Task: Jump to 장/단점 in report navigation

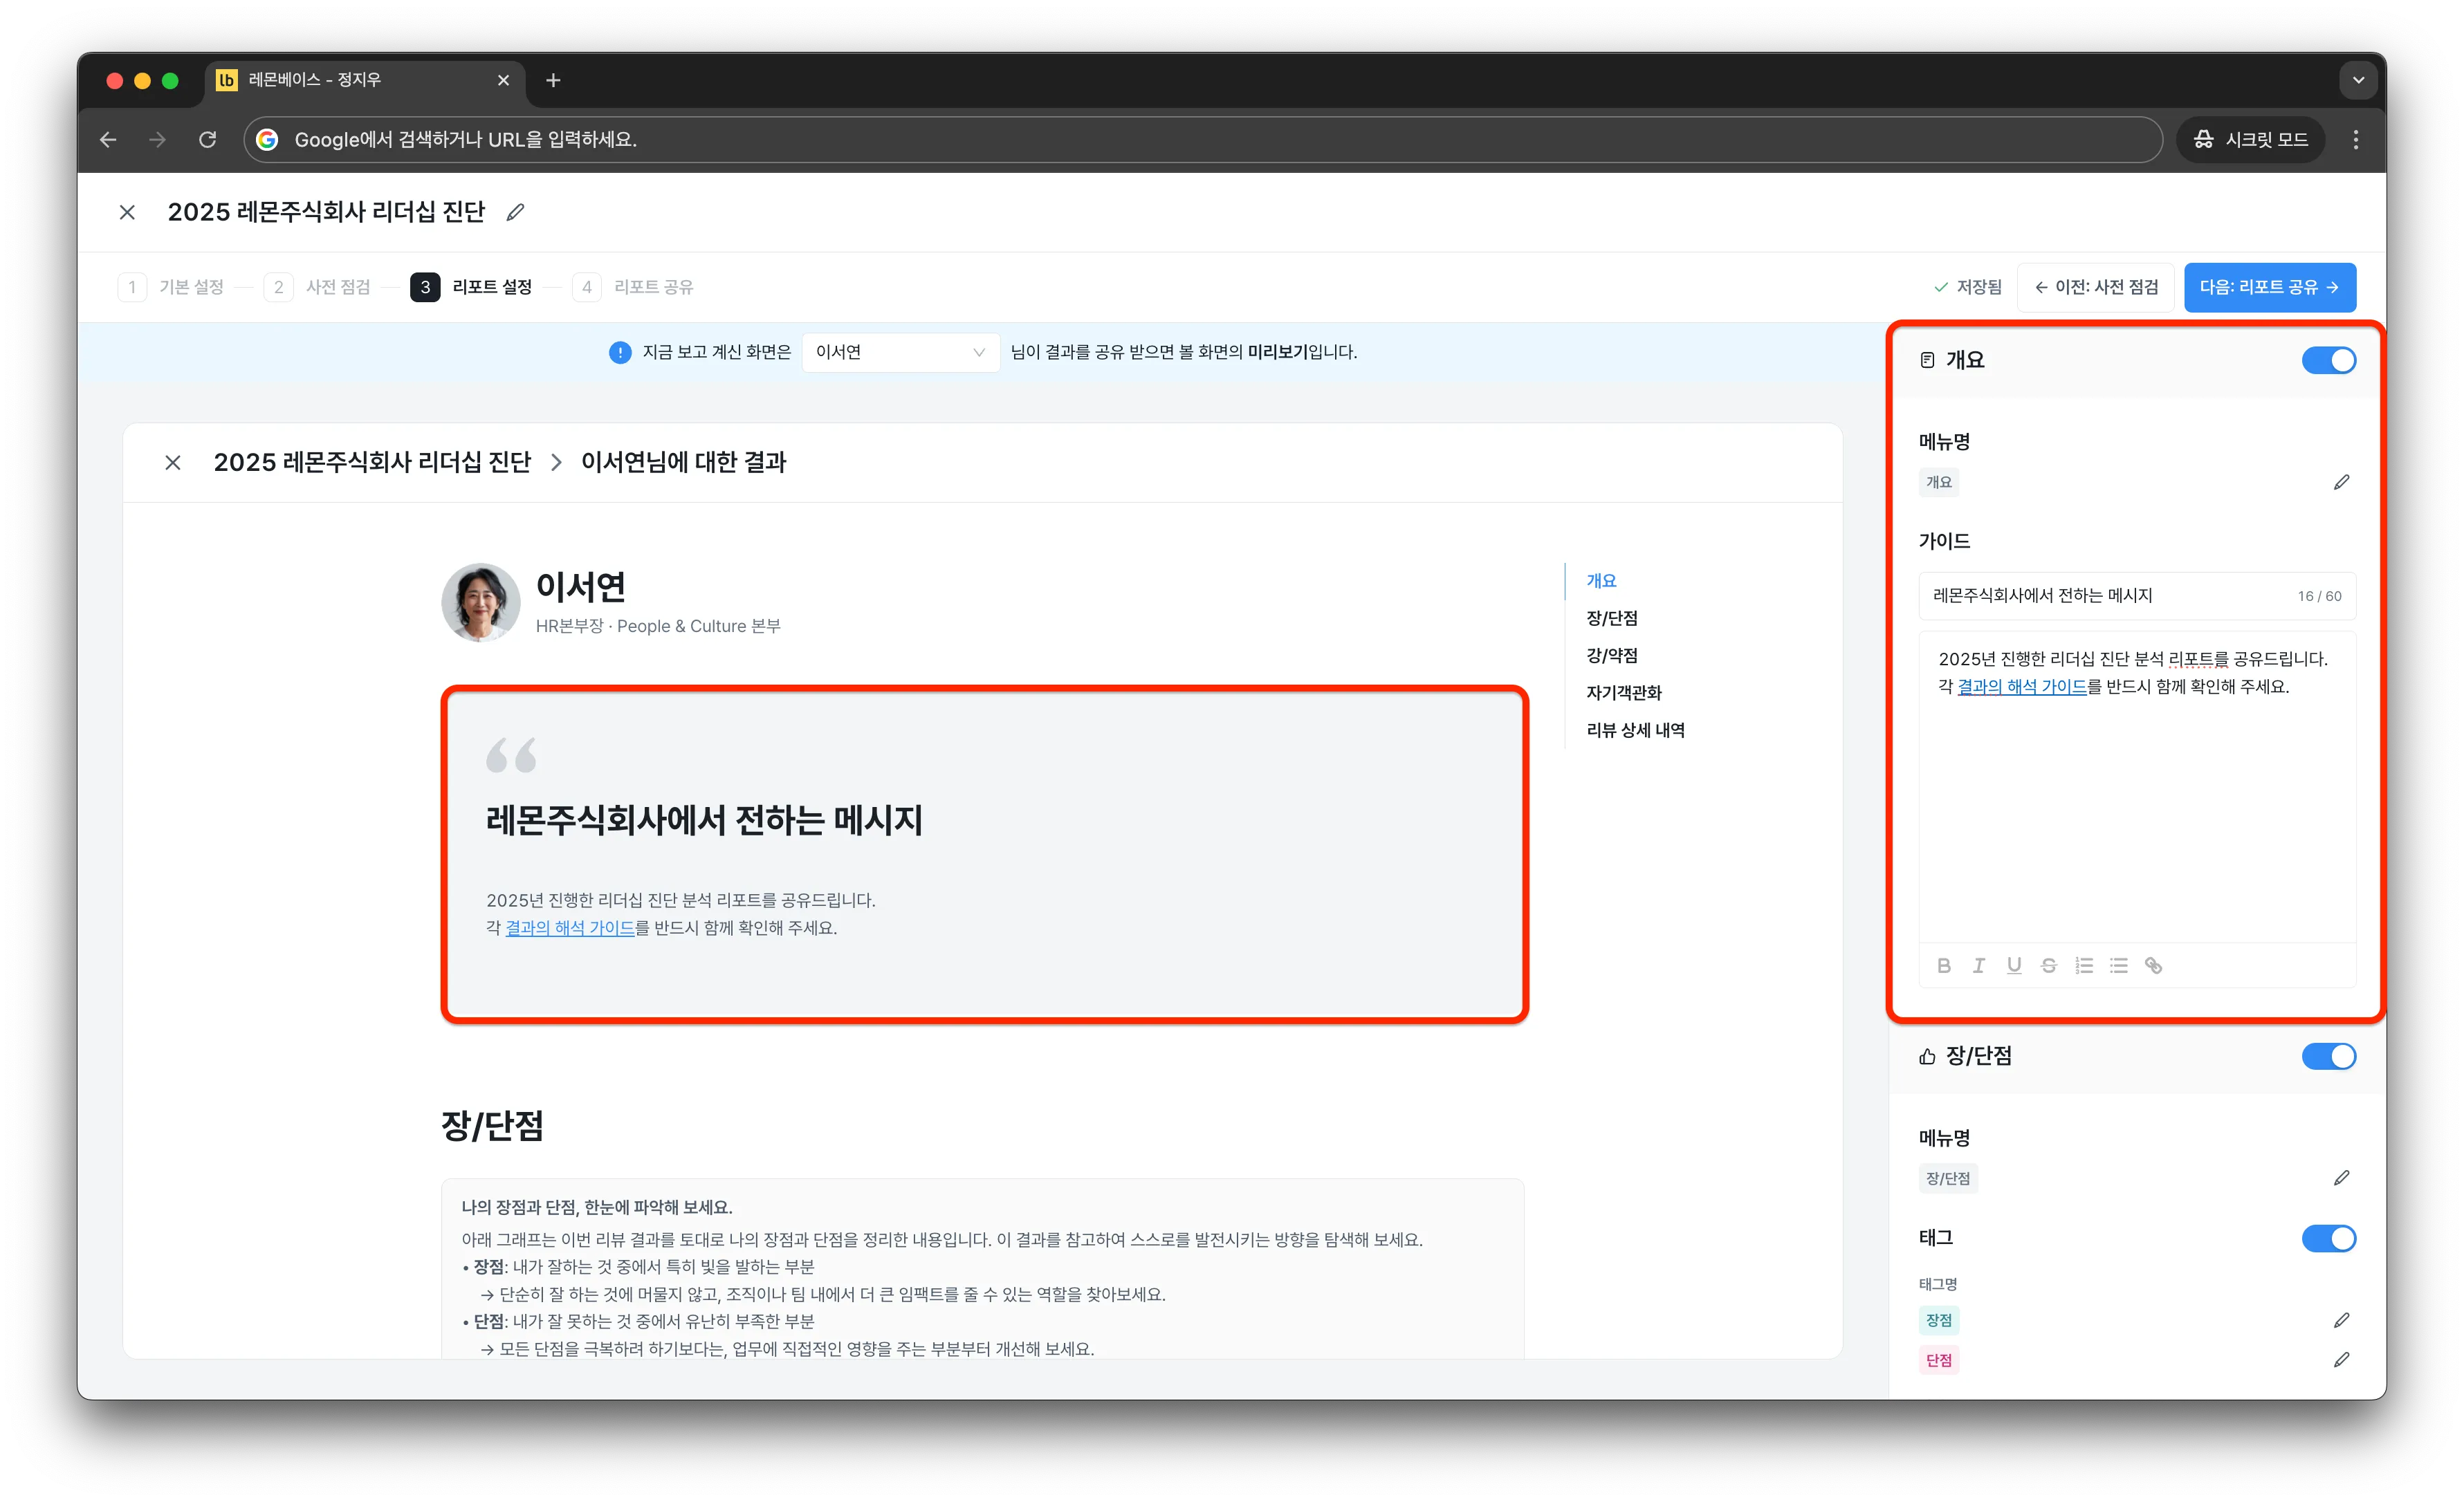Action: click(1611, 618)
